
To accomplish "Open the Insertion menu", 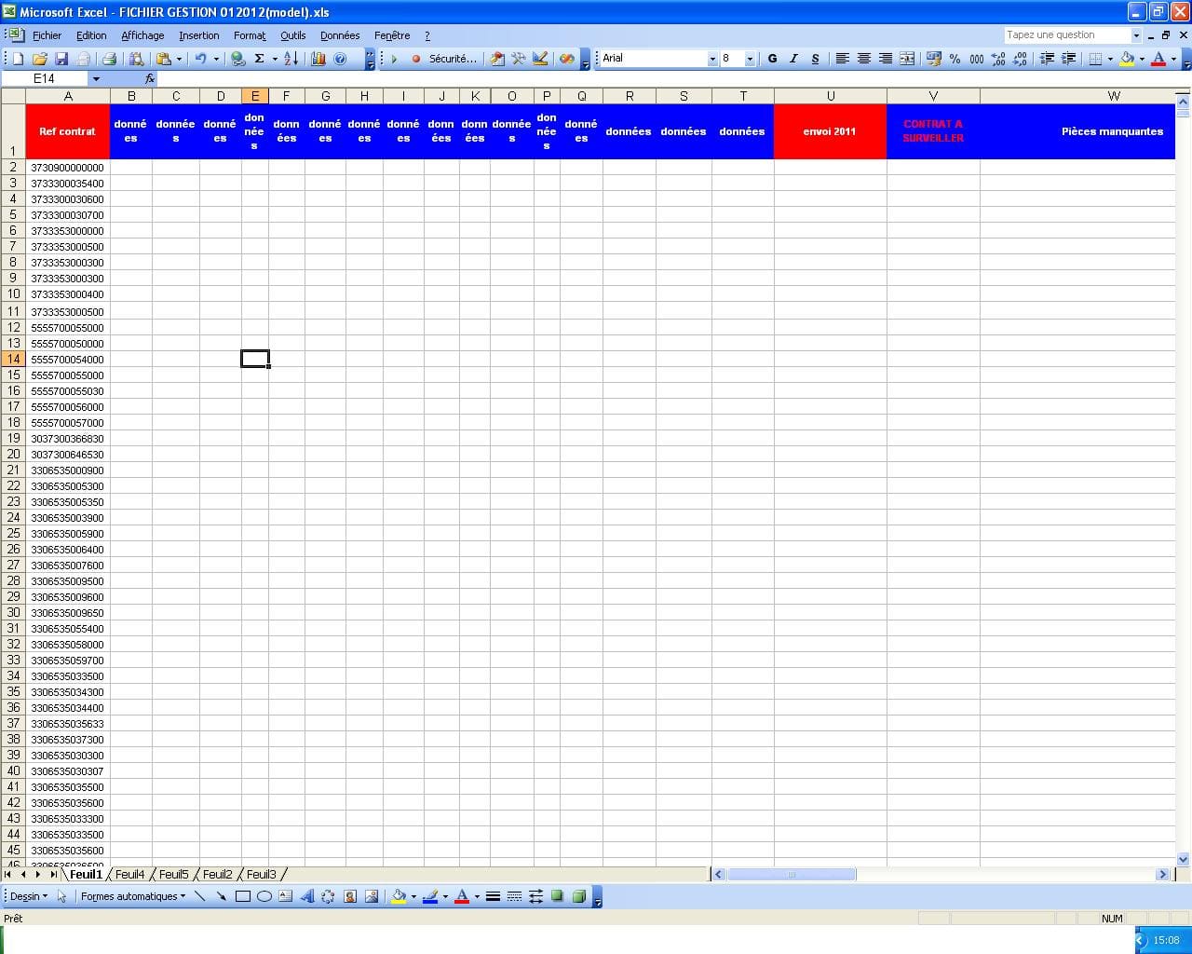I will 199,35.
